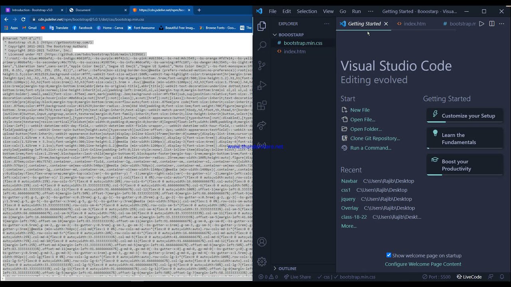The height and width of the screenshot is (287, 511).
Task: Open the Extensions view
Action: [262, 105]
